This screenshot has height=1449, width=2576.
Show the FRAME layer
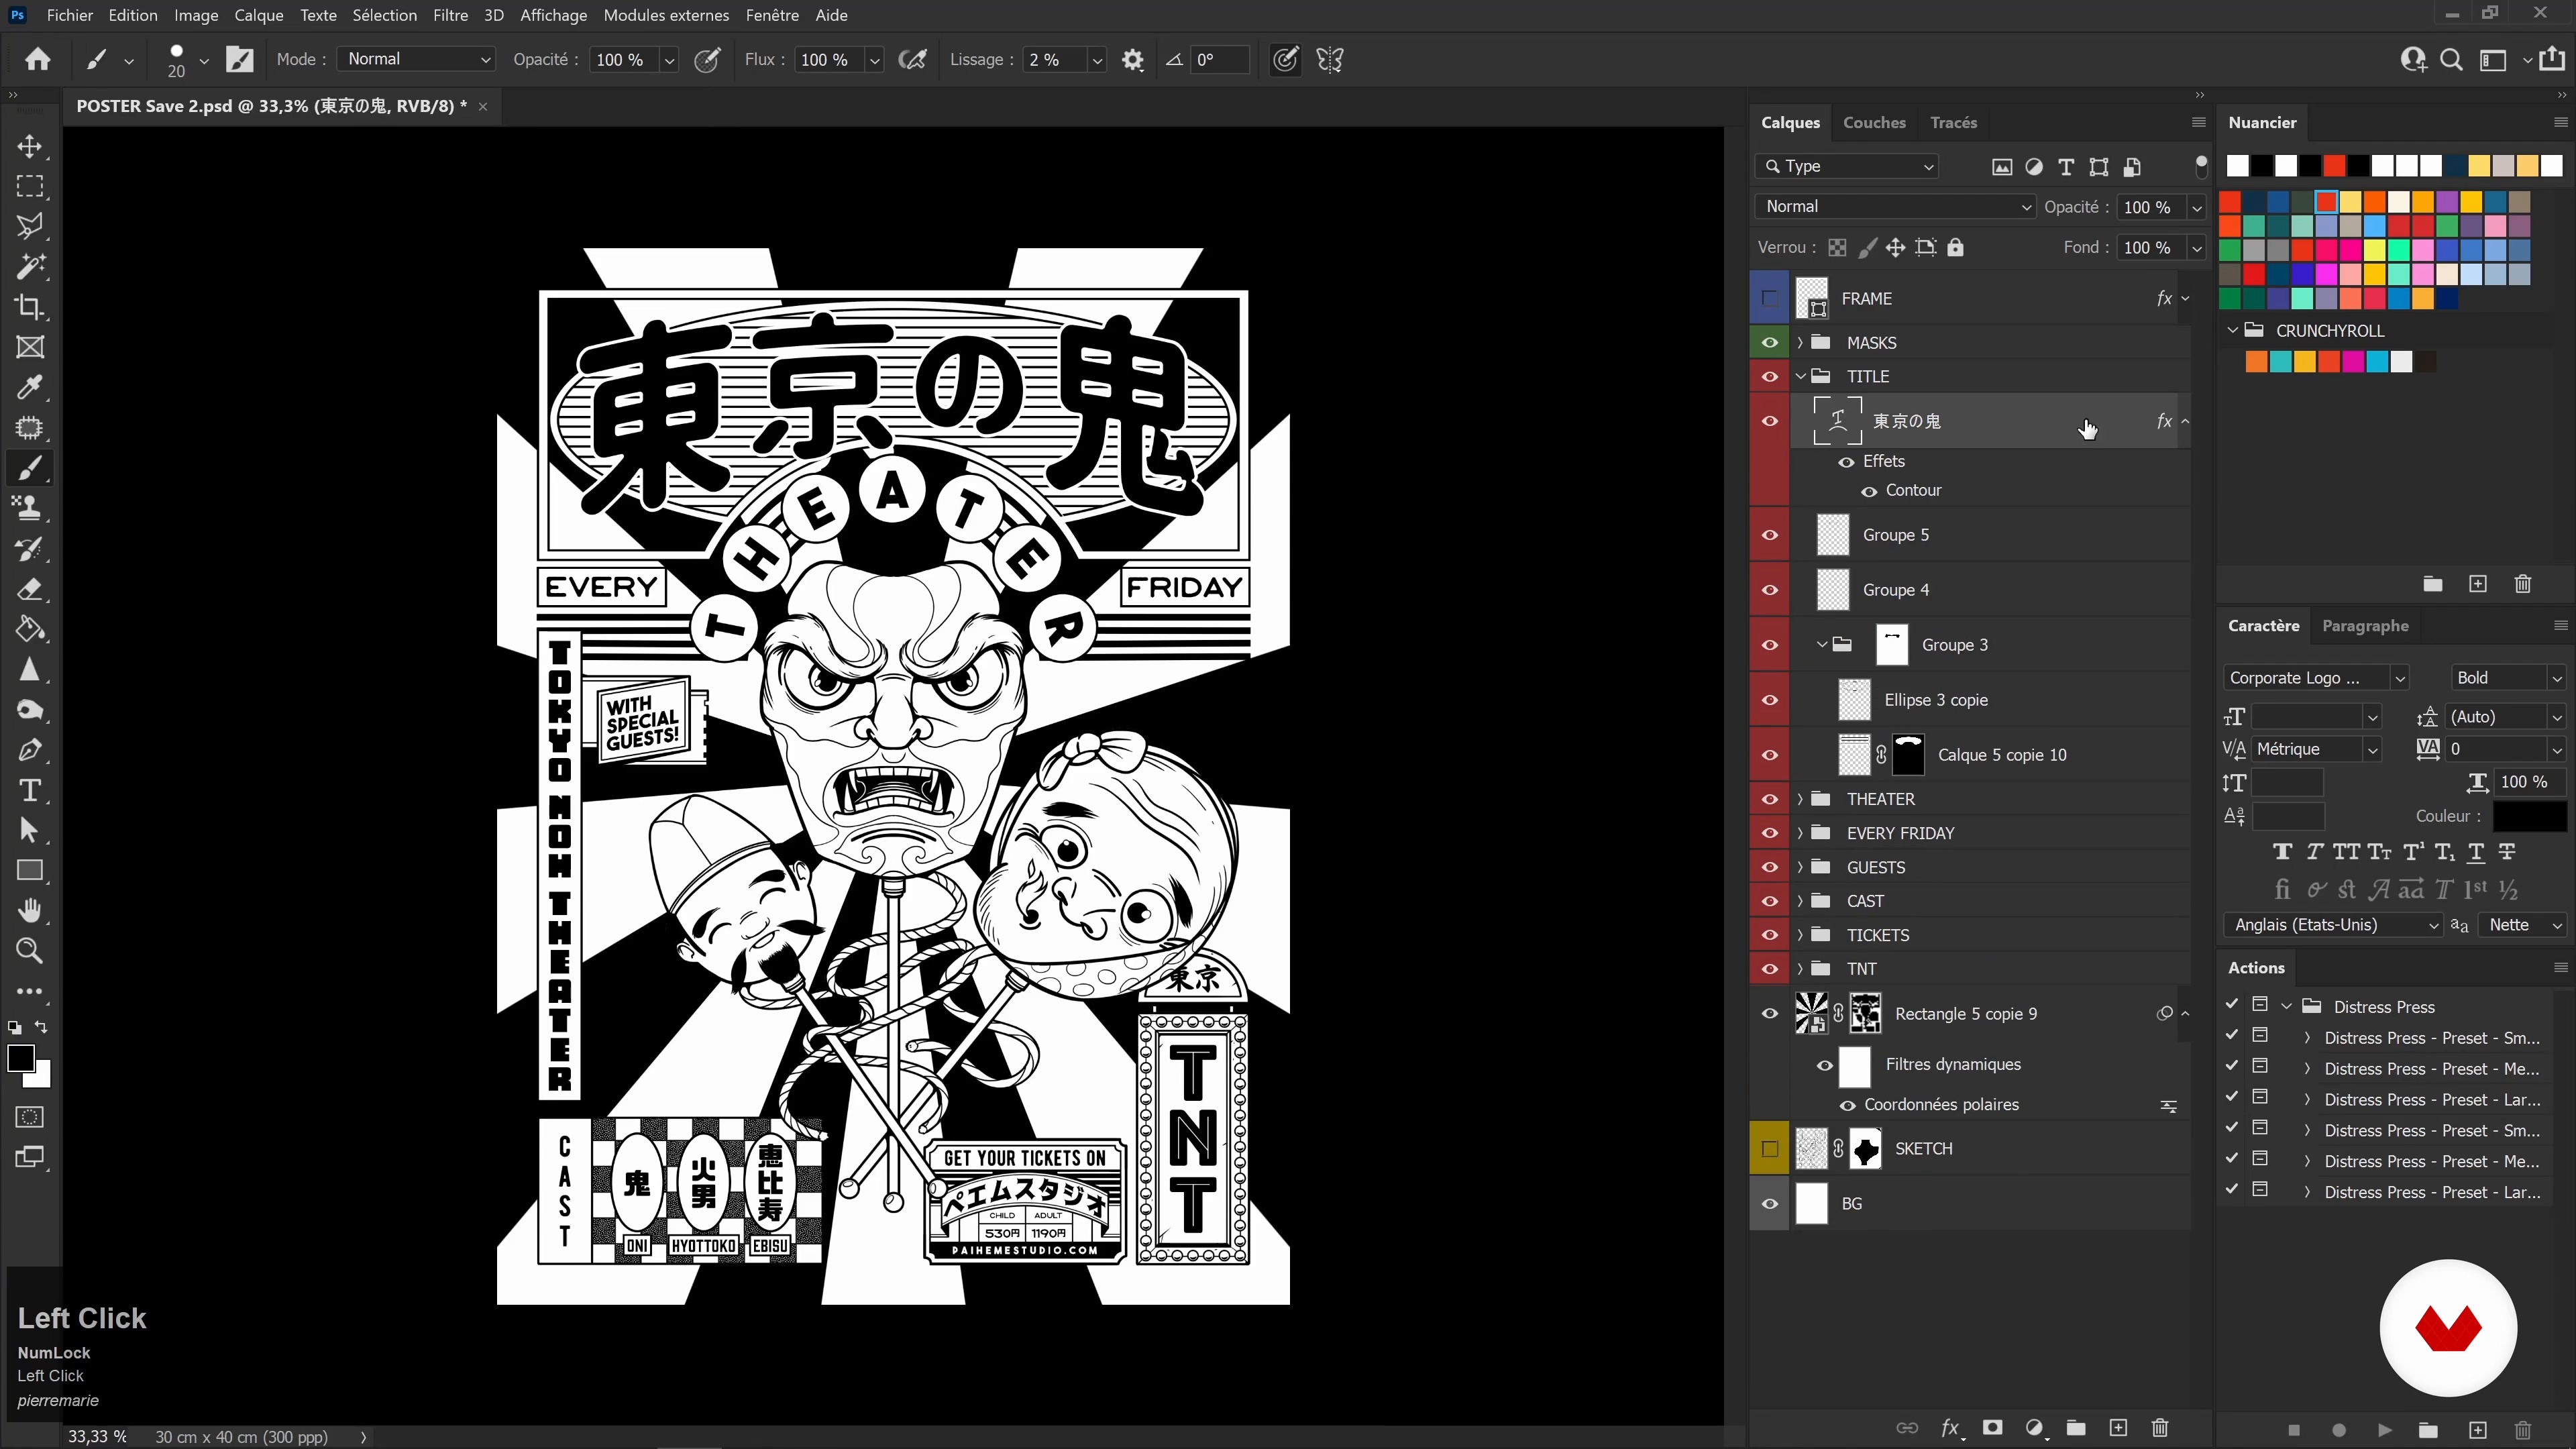[x=1769, y=298]
